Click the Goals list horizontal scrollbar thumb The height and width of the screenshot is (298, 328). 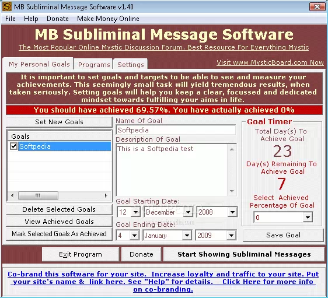pos(38,195)
